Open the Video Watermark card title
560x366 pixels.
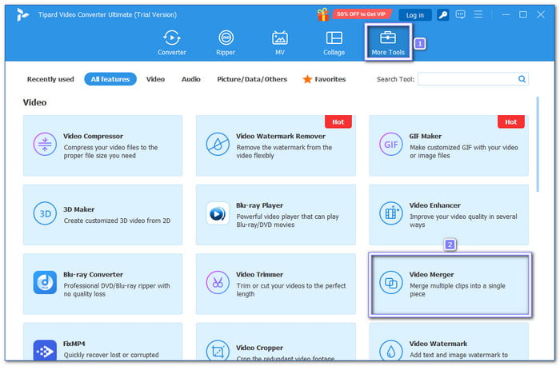click(438, 344)
